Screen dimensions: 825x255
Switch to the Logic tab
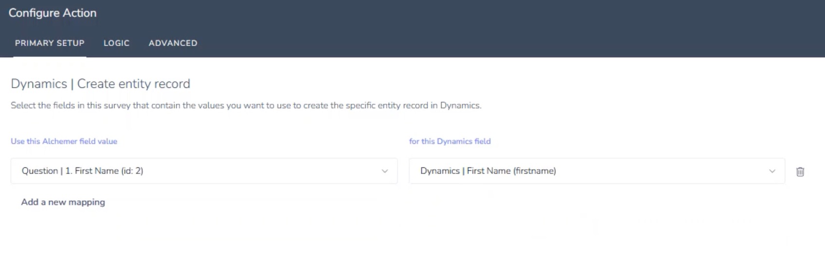(116, 43)
